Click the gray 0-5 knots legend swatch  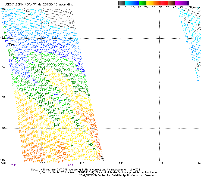[x=122, y=3]
